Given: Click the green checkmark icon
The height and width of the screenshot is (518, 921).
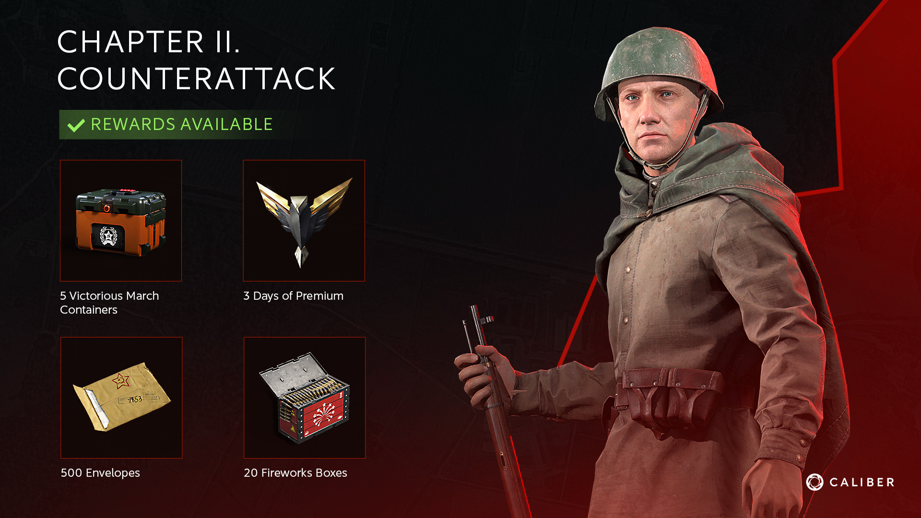Looking at the screenshot, I should [76, 125].
